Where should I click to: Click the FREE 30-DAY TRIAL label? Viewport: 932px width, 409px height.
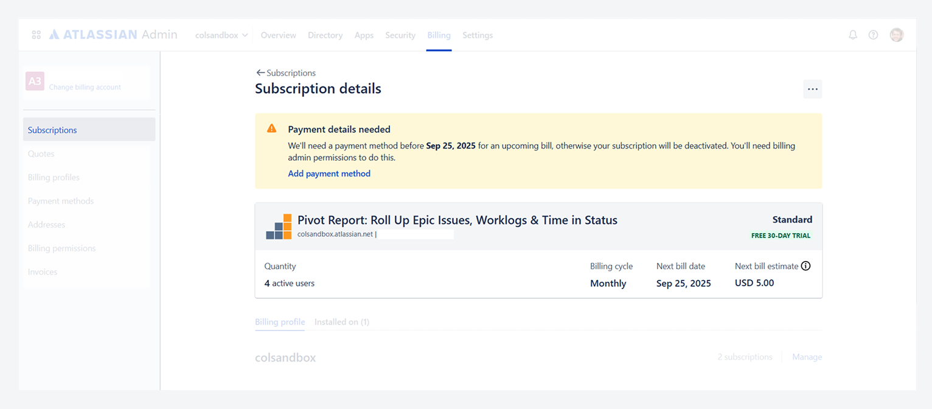point(781,236)
